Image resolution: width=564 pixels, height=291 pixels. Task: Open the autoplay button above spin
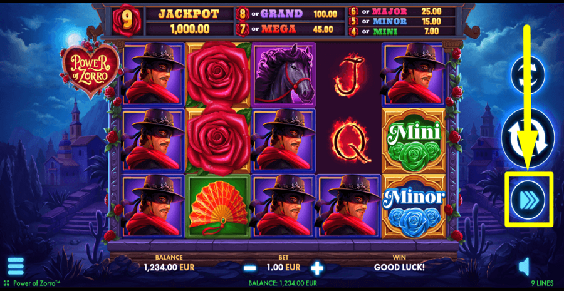click(x=528, y=76)
